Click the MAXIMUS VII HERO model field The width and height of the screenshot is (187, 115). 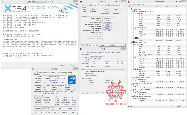[x=101, y=59]
